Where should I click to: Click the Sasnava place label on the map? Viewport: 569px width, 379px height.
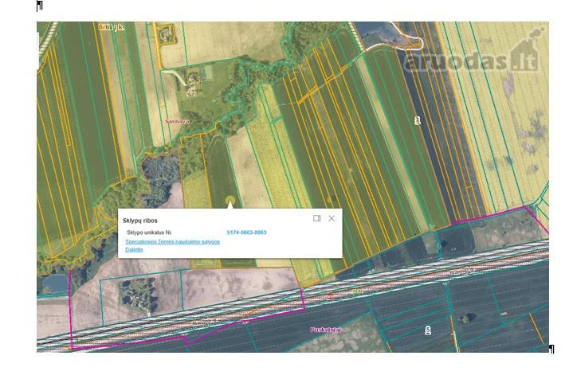[178, 122]
